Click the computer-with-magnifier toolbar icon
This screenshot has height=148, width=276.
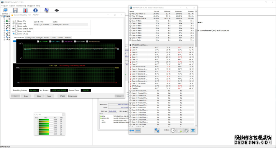pos(46,11)
